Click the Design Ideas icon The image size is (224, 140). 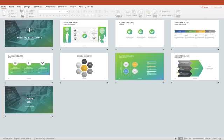point(178,13)
